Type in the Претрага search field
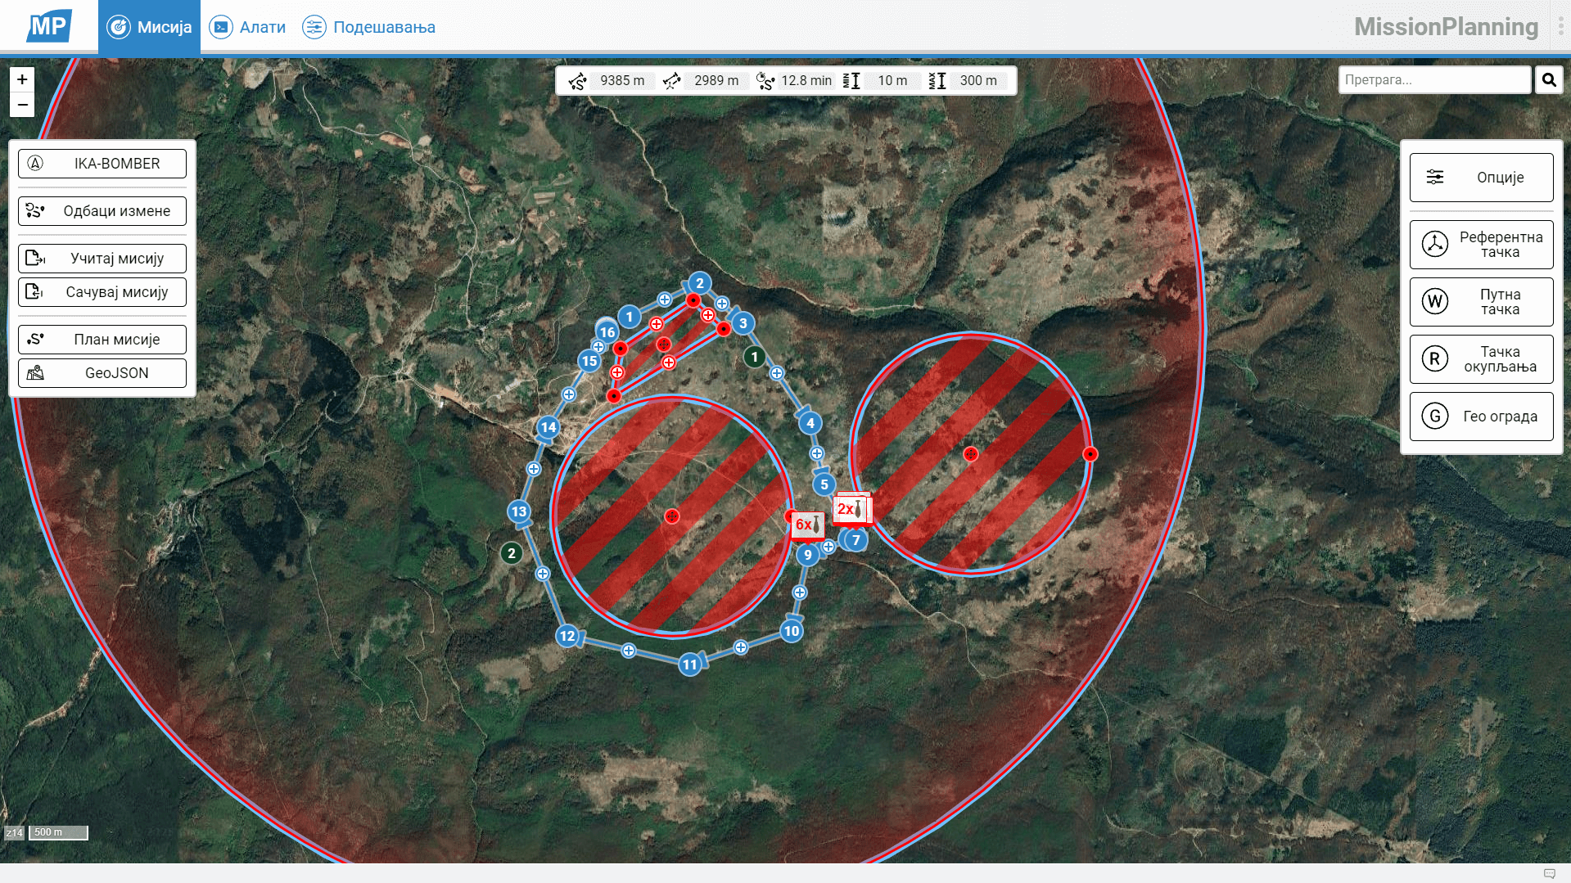Image resolution: width=1571 pixels, height=883 pixels. tap(1434, 79)
